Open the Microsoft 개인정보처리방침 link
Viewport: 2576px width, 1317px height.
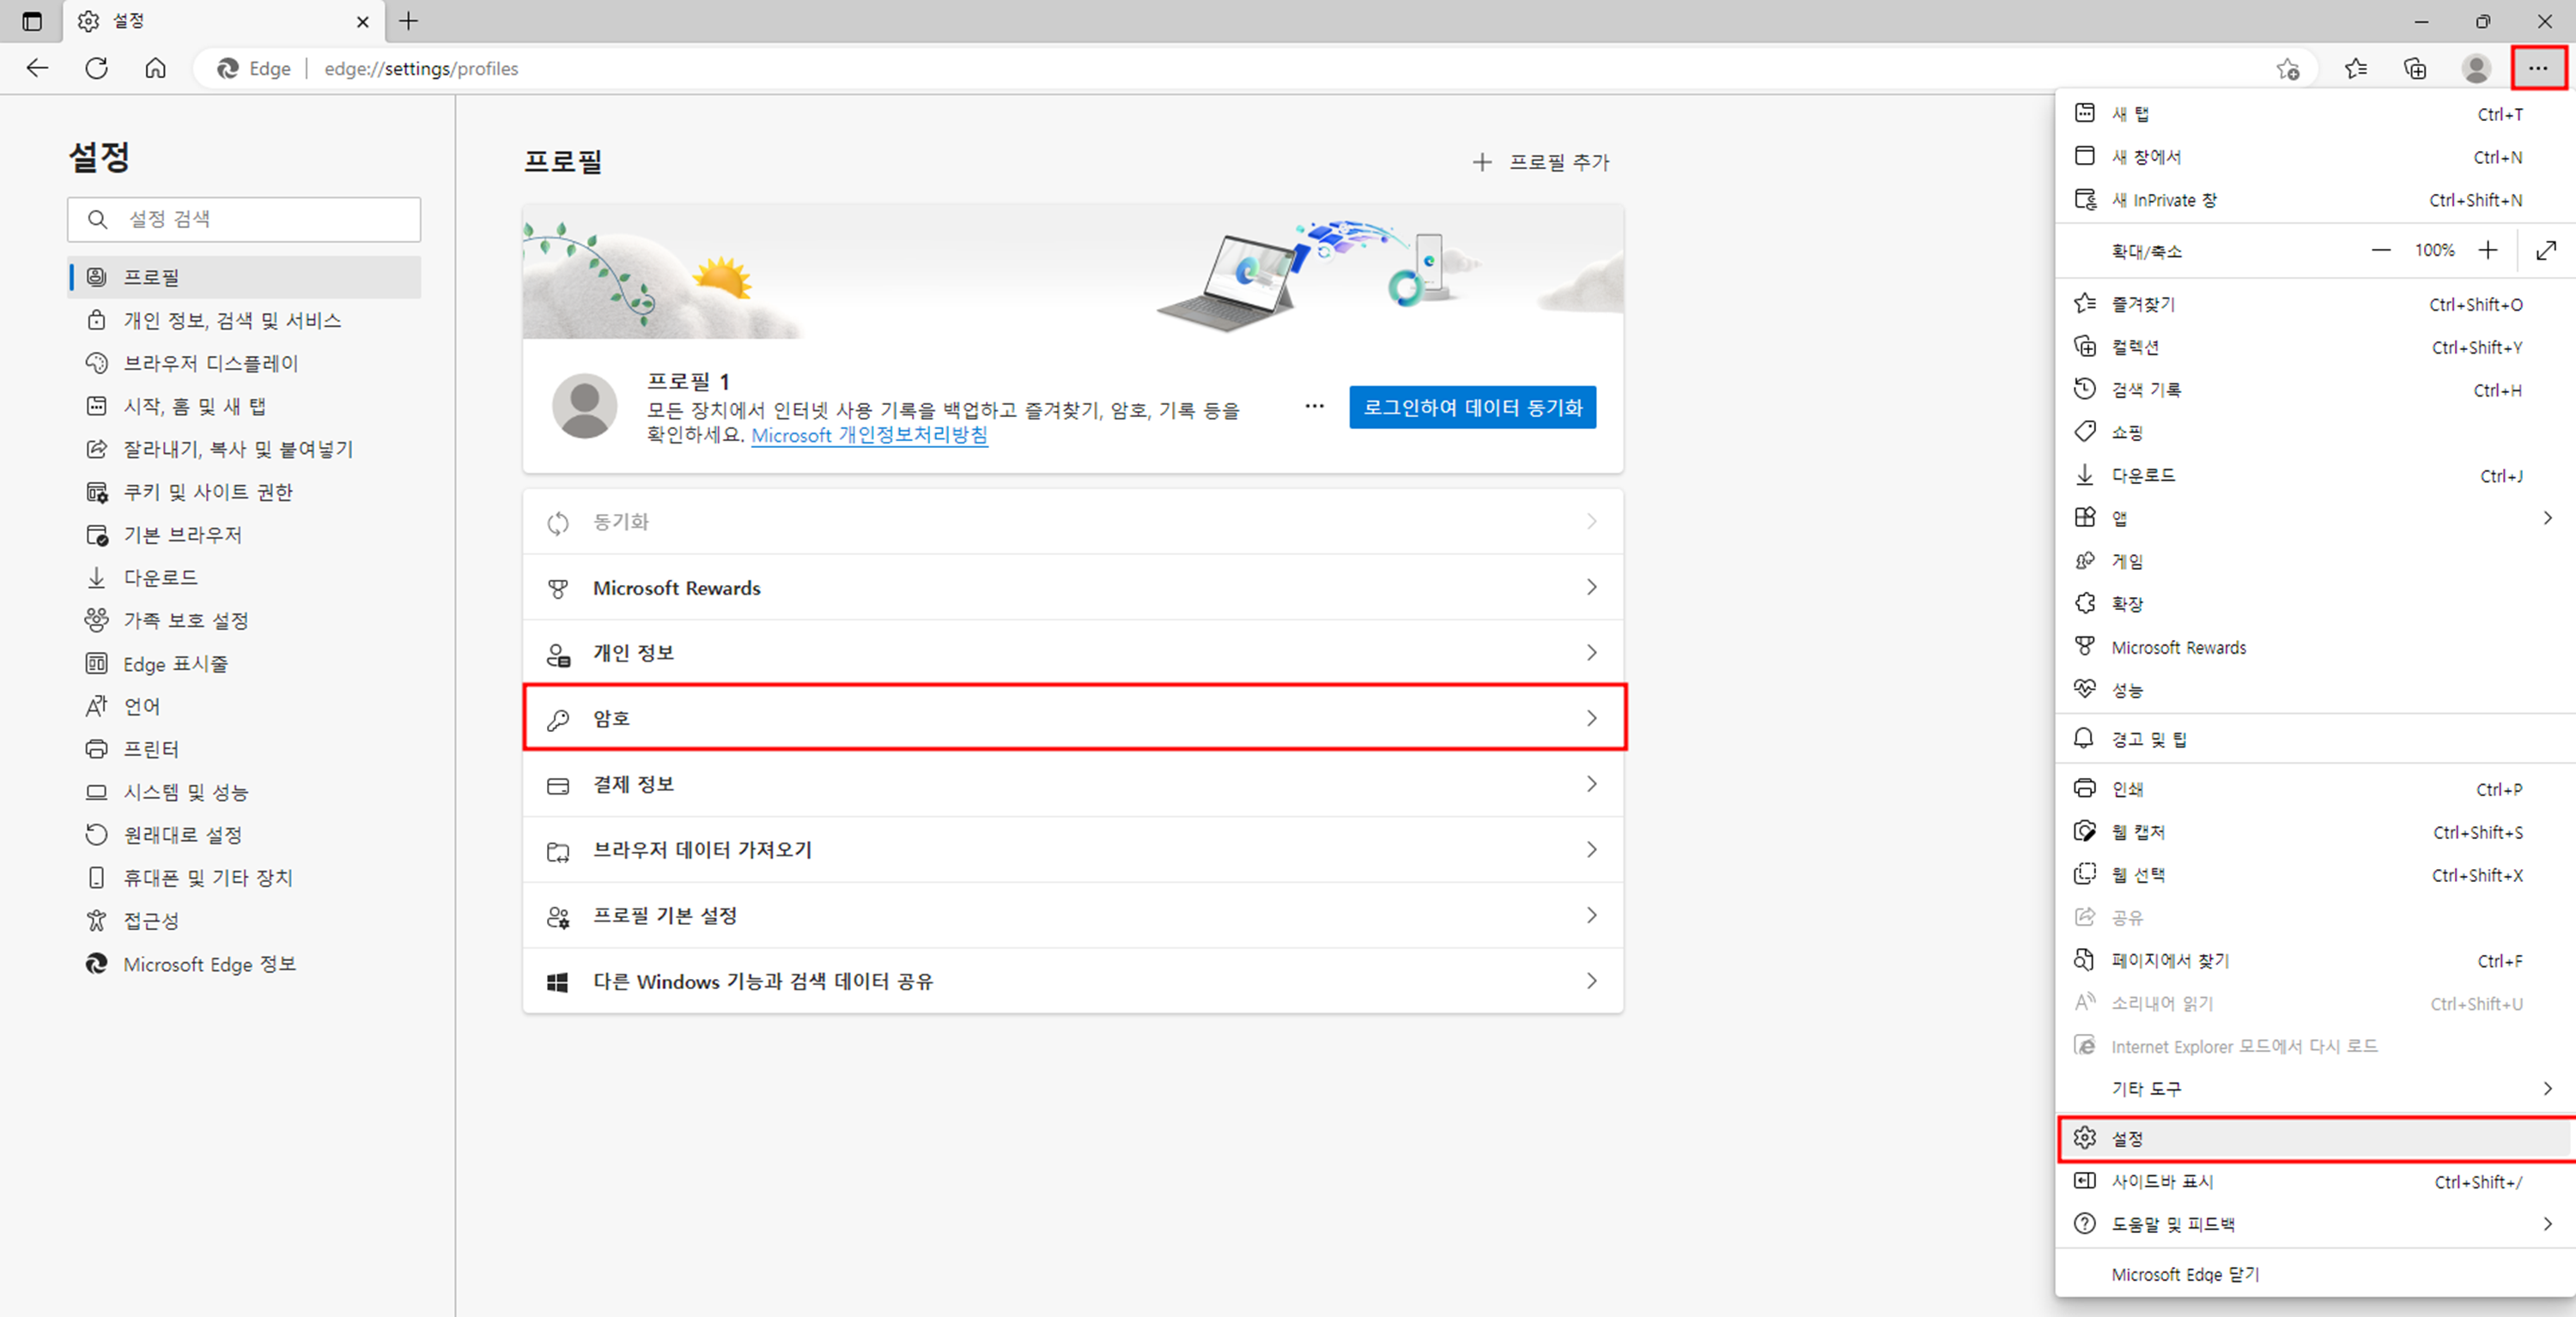869,436
